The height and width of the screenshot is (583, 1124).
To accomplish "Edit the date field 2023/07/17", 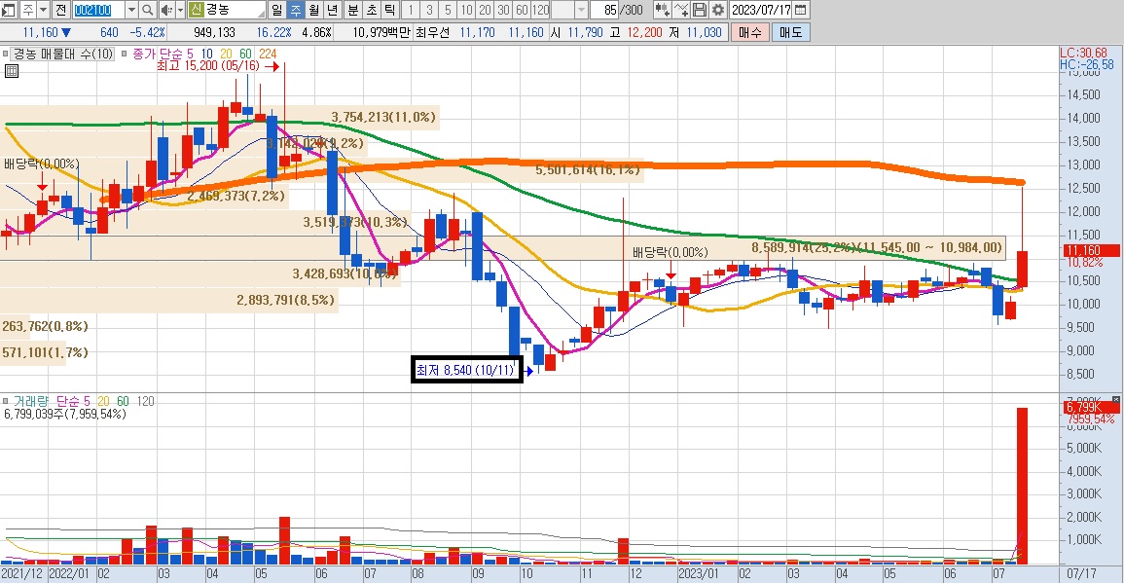I will coord(761,10).
